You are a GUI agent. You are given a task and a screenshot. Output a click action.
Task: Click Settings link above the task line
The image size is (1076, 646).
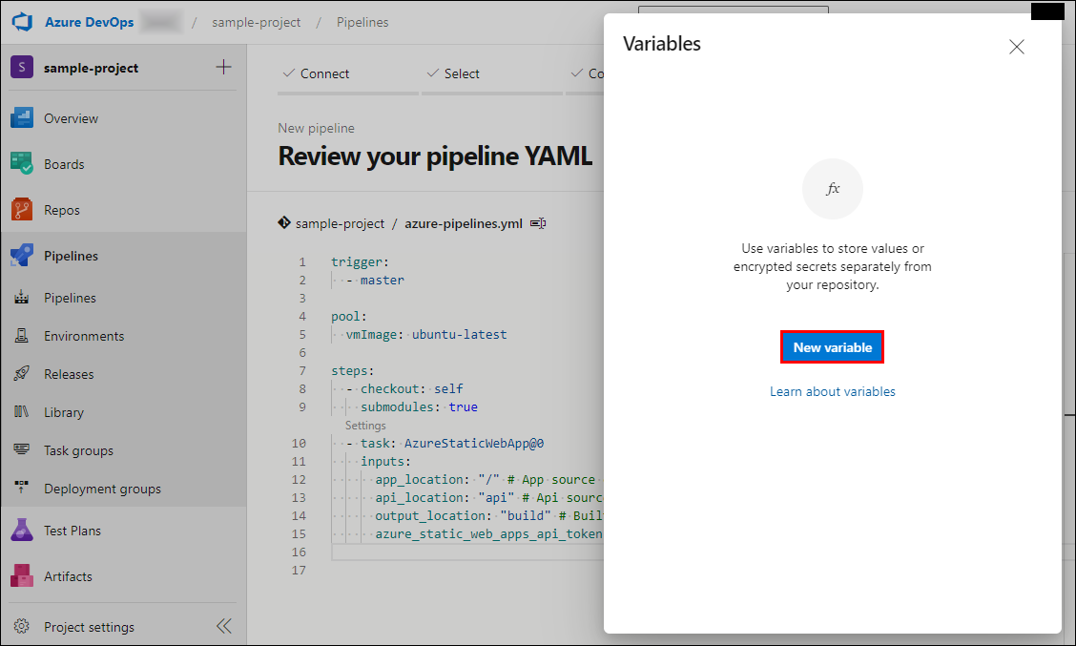click(365, 426)
